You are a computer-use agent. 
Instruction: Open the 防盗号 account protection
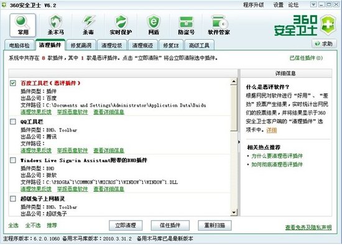click(x=187, y=25)
